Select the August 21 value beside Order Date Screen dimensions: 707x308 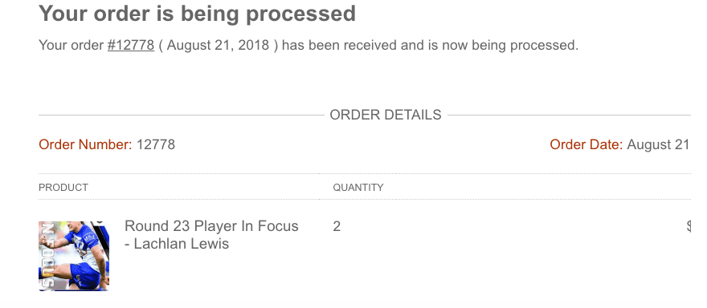(658, 144)
